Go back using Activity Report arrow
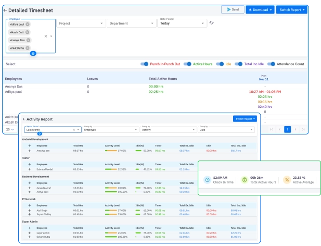Screen dimensions: 321x246 (24, 119)
